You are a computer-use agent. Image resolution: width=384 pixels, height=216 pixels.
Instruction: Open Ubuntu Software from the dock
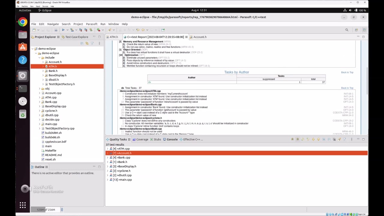[22, 47]
